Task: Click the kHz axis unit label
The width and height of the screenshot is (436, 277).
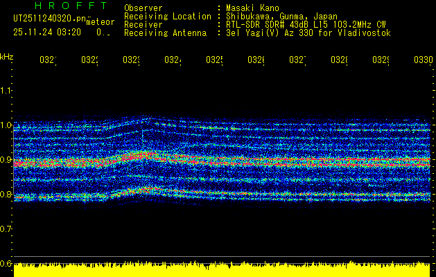Action: point(6,57)
